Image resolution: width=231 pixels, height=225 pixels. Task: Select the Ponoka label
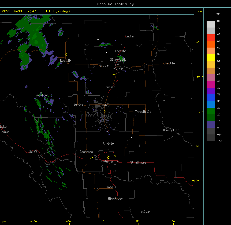pos(129,36)
